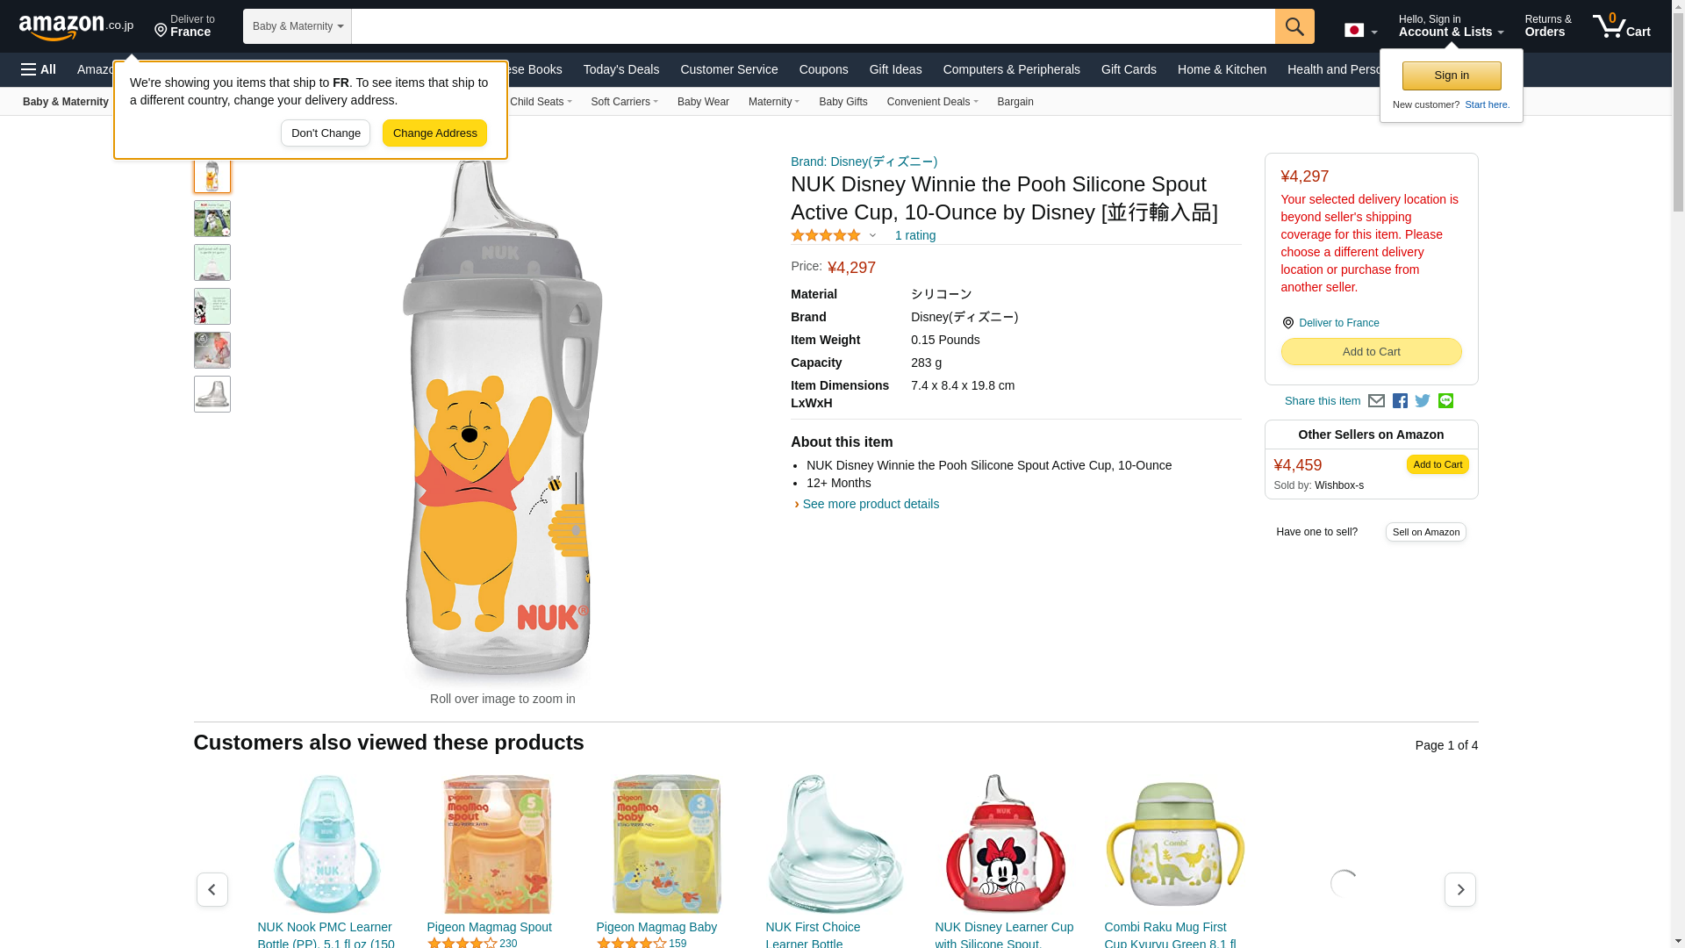Select the last product thumbnail image
Viewport: 1685px width, 948px height.
pyautogui.click(x=212, y=394)
